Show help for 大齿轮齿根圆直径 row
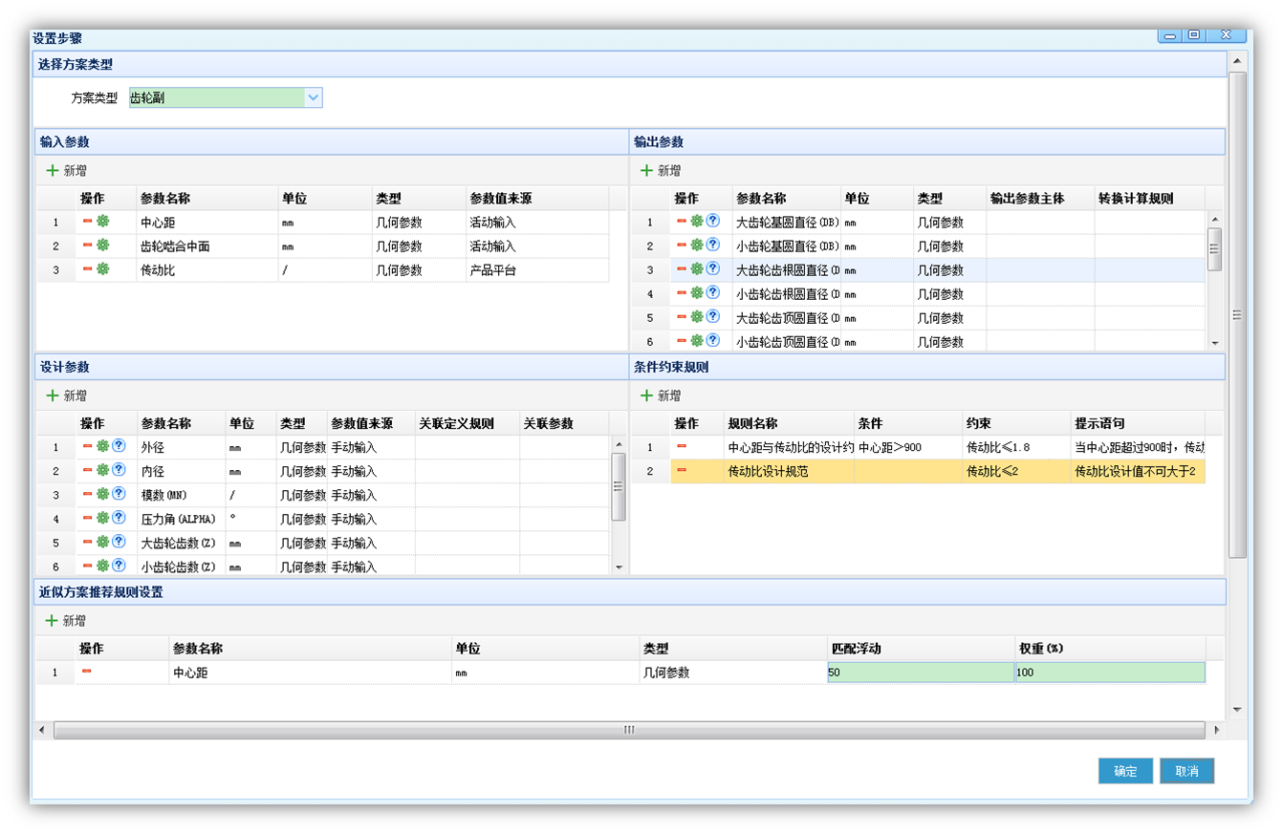Screen dimensions: 1283x834 [712, 269]
